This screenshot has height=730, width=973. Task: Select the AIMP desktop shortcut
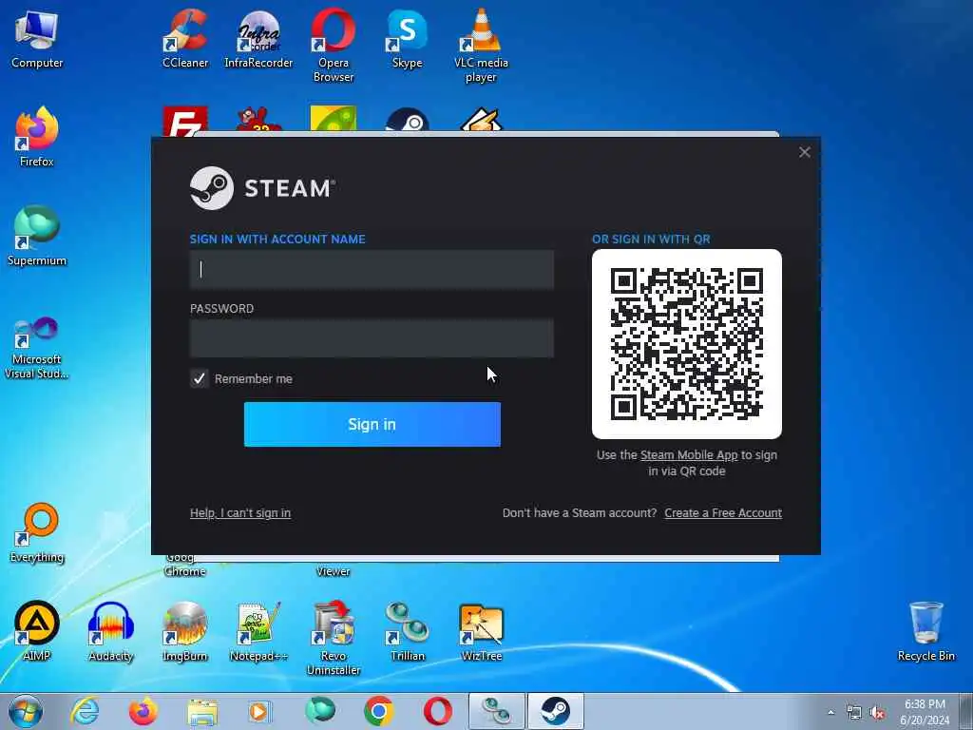coord(37,631)
